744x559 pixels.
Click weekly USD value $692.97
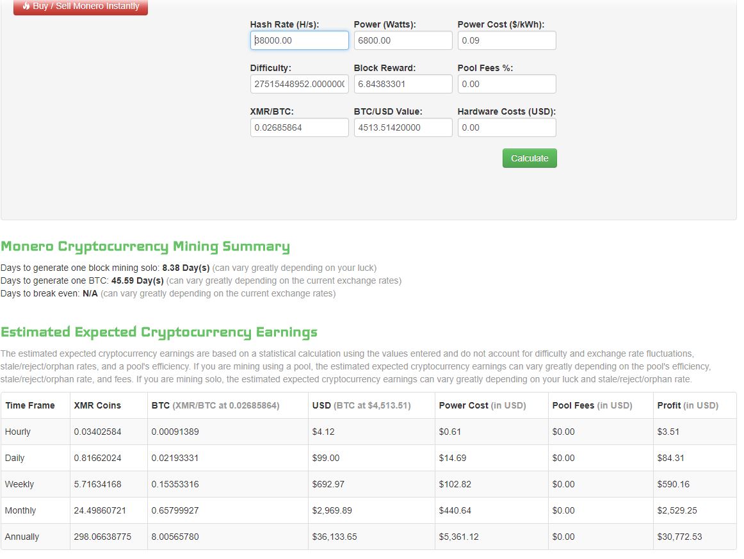pyautogui.click(x=328, y=484)
